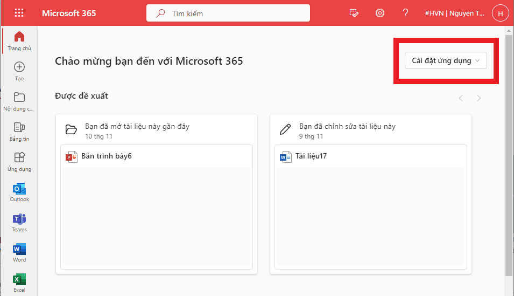
Task: Click the Tìm kiếm search box
Action: (228, 13)
